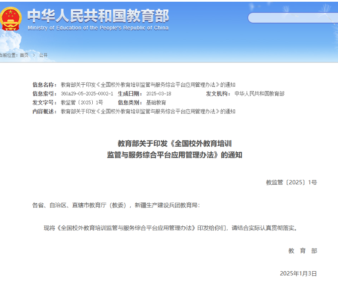Open the 公开 breadcrumb link
Screen dimensions: 338x281
43,55
